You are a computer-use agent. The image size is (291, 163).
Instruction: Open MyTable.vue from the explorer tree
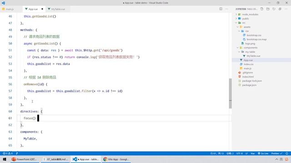tap(253, 56)
